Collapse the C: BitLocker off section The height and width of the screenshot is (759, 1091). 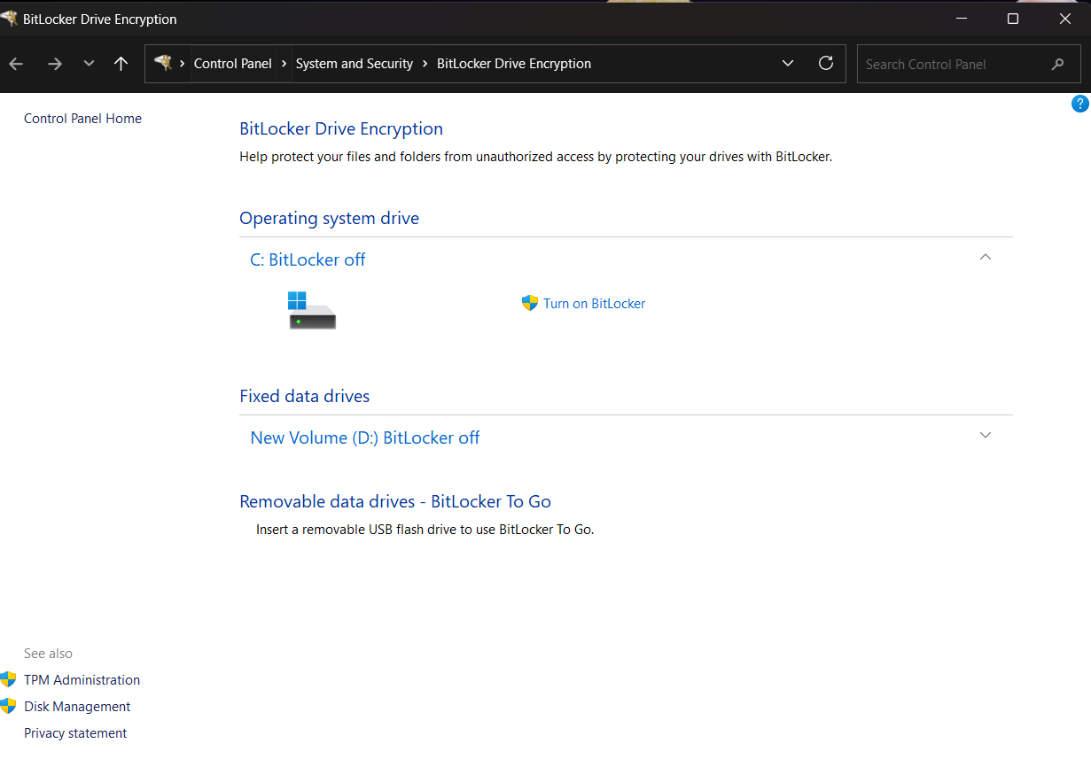[x=985, y=257]
